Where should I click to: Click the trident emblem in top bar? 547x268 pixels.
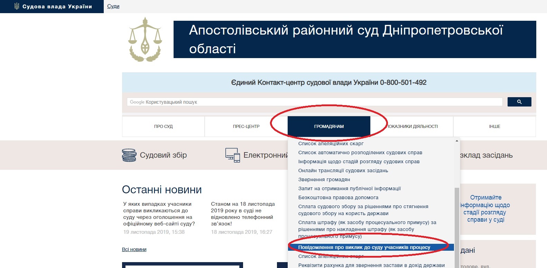pyautogui.click(x=17, y=6)
